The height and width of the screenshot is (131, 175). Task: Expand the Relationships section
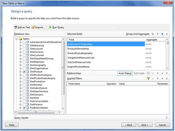click(167, 73)
